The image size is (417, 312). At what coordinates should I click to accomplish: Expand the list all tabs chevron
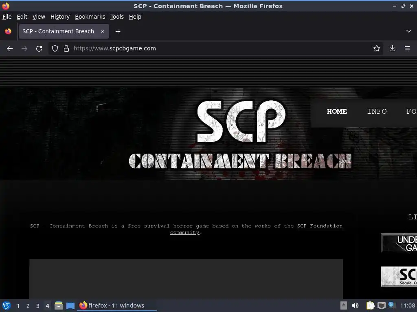pos(409,31)
